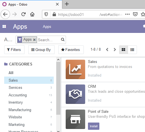Select the Sales category
Image resolution: width=145 pixels, height=132 pixels.
coord(29,80)
